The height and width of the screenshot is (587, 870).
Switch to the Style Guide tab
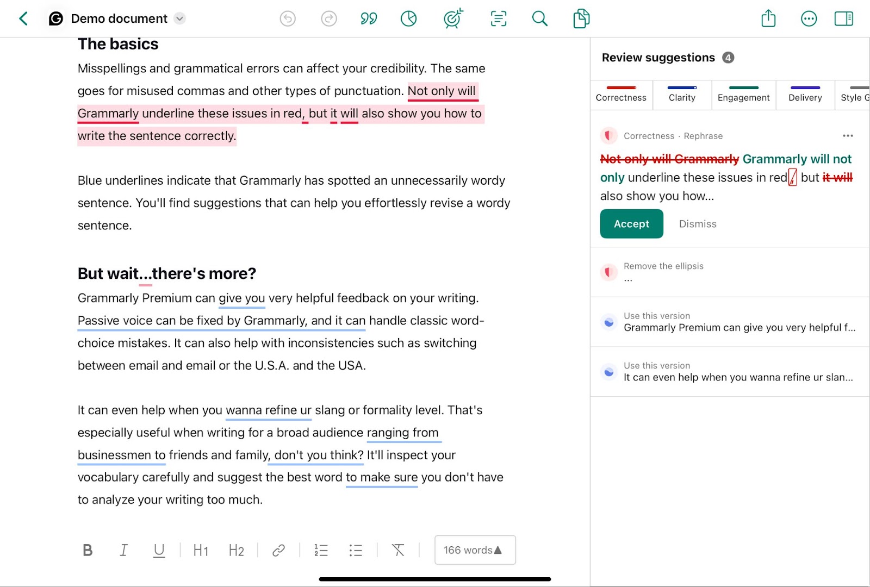pyautogui.click(x=854, y=95)
